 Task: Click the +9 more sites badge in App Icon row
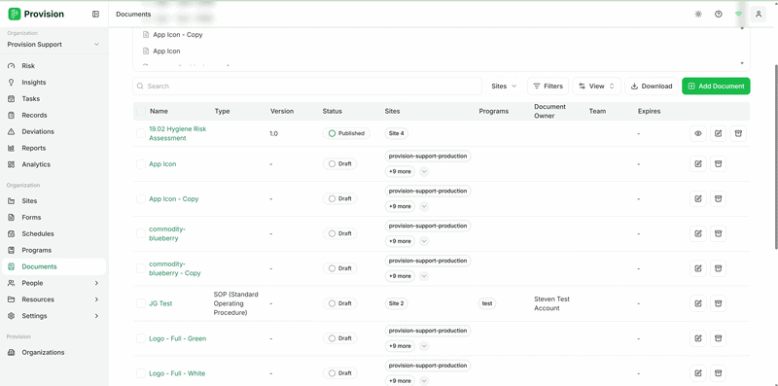pyautogui.click(x=400, y=172)
